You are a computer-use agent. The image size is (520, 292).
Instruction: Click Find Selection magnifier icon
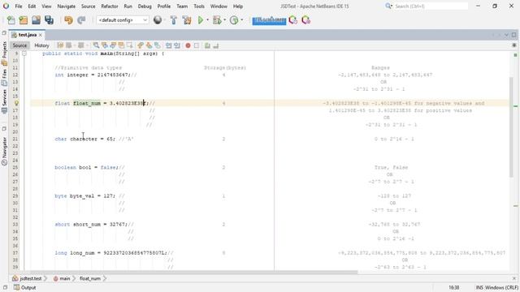pos(96,45)
